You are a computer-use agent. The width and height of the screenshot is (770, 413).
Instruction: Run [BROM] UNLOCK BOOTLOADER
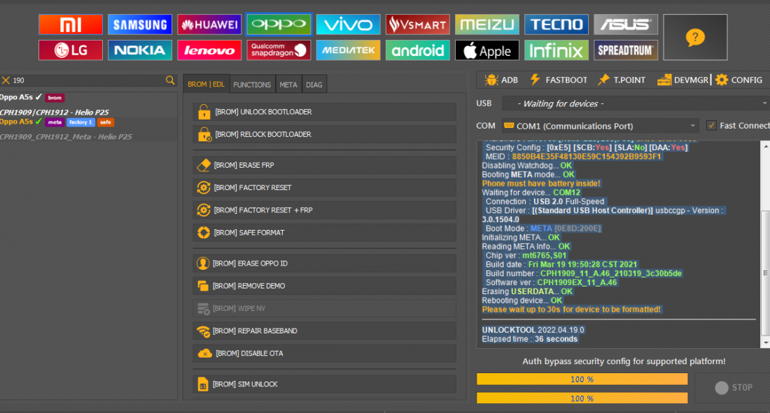tap(325, 112)
